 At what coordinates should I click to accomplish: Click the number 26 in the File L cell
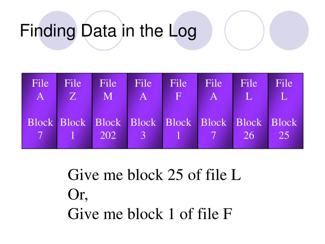249,135
